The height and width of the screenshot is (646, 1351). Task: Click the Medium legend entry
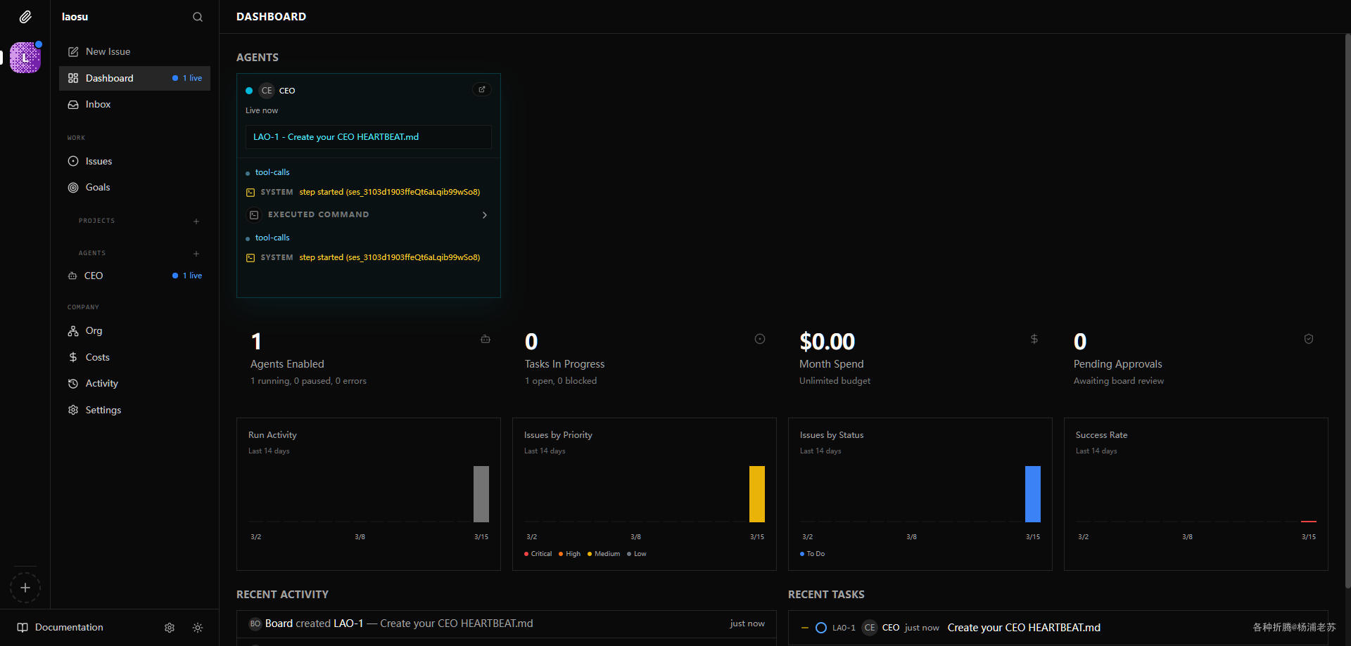604,554
